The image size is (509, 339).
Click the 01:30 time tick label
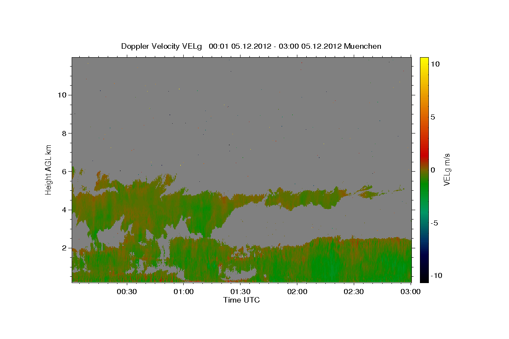coord(241,292)
